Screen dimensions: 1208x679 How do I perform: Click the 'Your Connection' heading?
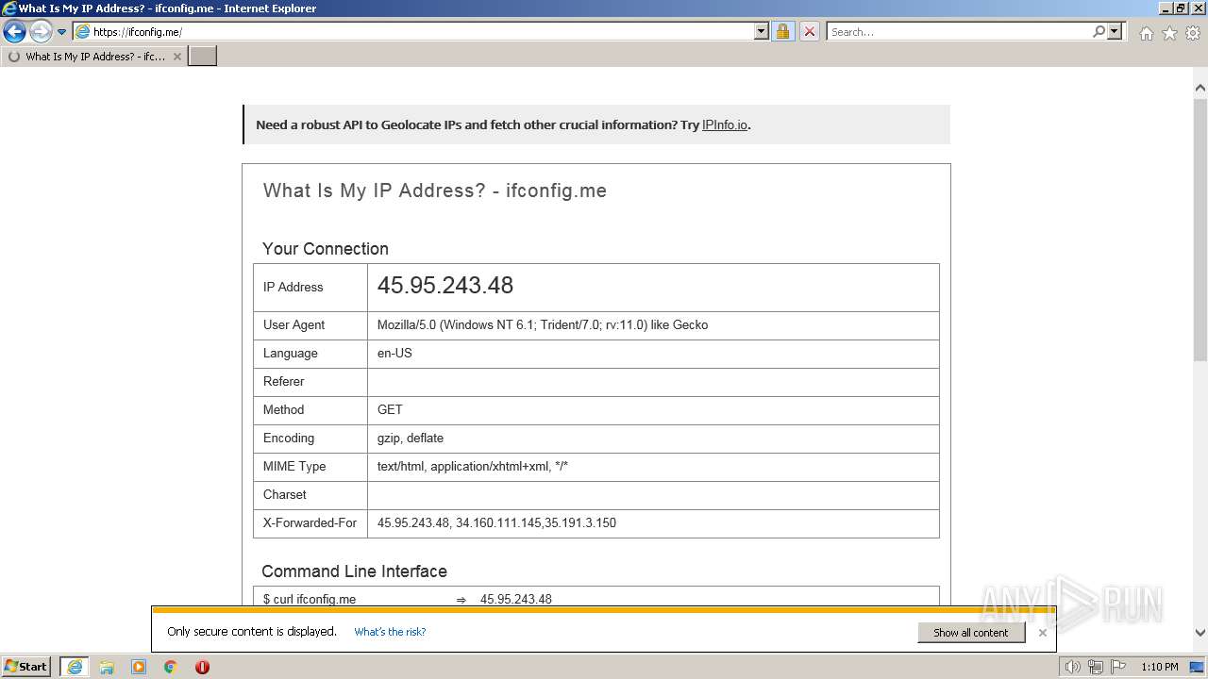pyautogui.click(x=326, y=249)
